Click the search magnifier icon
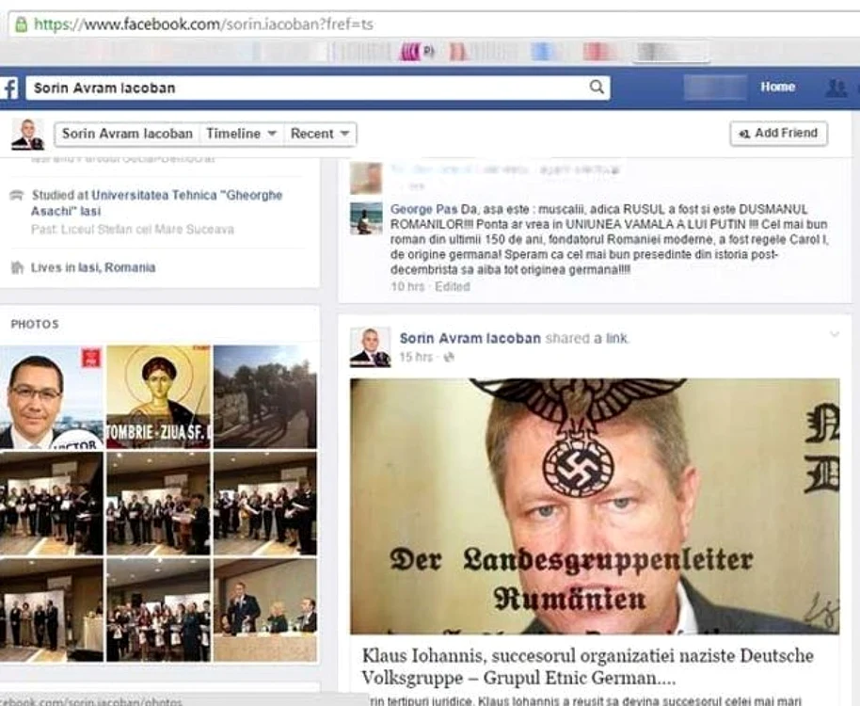Screen dimensions: 860x706 (x=597, y=87)
